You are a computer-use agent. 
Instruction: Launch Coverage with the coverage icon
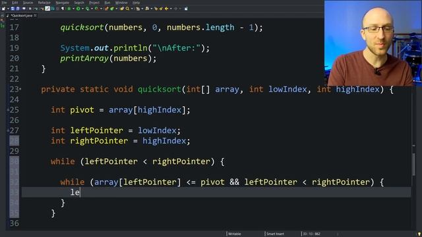click(87, 9)
